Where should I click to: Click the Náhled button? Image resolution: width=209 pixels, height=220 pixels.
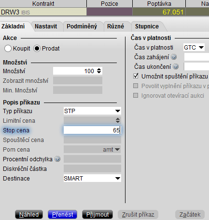pos(29,214)
